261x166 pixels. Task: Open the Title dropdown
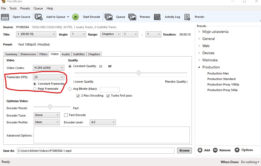pos(36,34)
